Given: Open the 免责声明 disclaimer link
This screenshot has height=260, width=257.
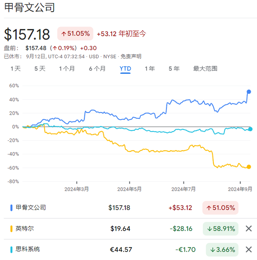Looking at the screenshot, I should (x=131, y=56).
